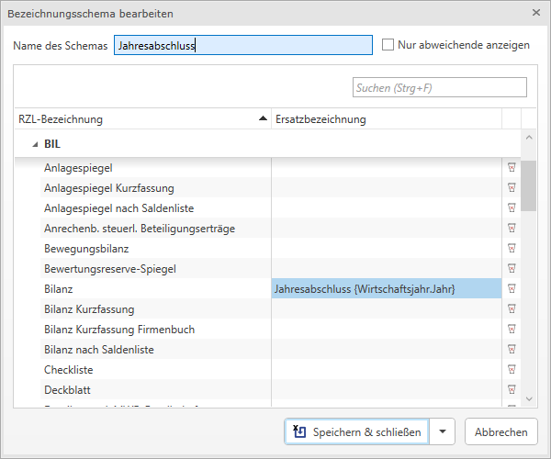The height and width of the screenshot is (459, 551).
Task: Sort by the RZL-Bezeichnung column header
Action: coord(138,119)
